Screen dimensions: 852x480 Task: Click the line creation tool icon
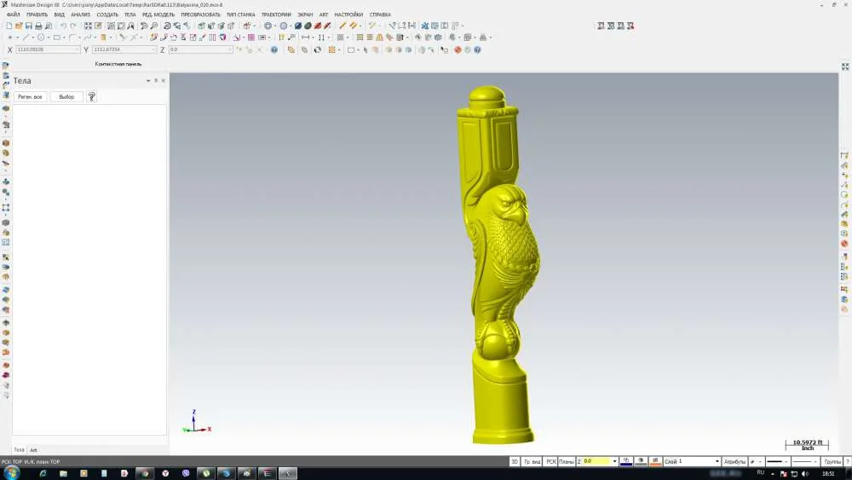[x=25, y=38]
